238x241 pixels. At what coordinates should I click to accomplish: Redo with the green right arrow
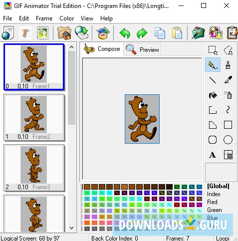click(142, 33)
